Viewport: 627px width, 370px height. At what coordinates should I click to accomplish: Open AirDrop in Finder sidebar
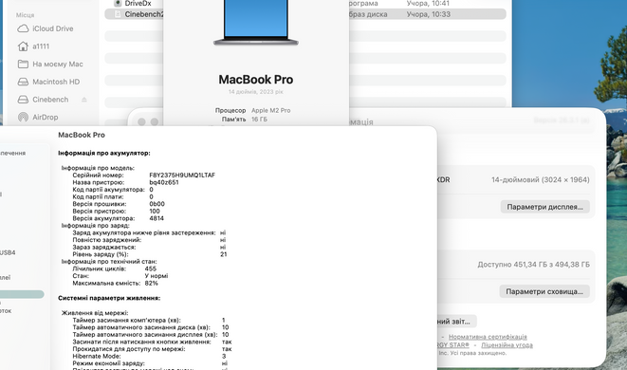coord(38,117)
